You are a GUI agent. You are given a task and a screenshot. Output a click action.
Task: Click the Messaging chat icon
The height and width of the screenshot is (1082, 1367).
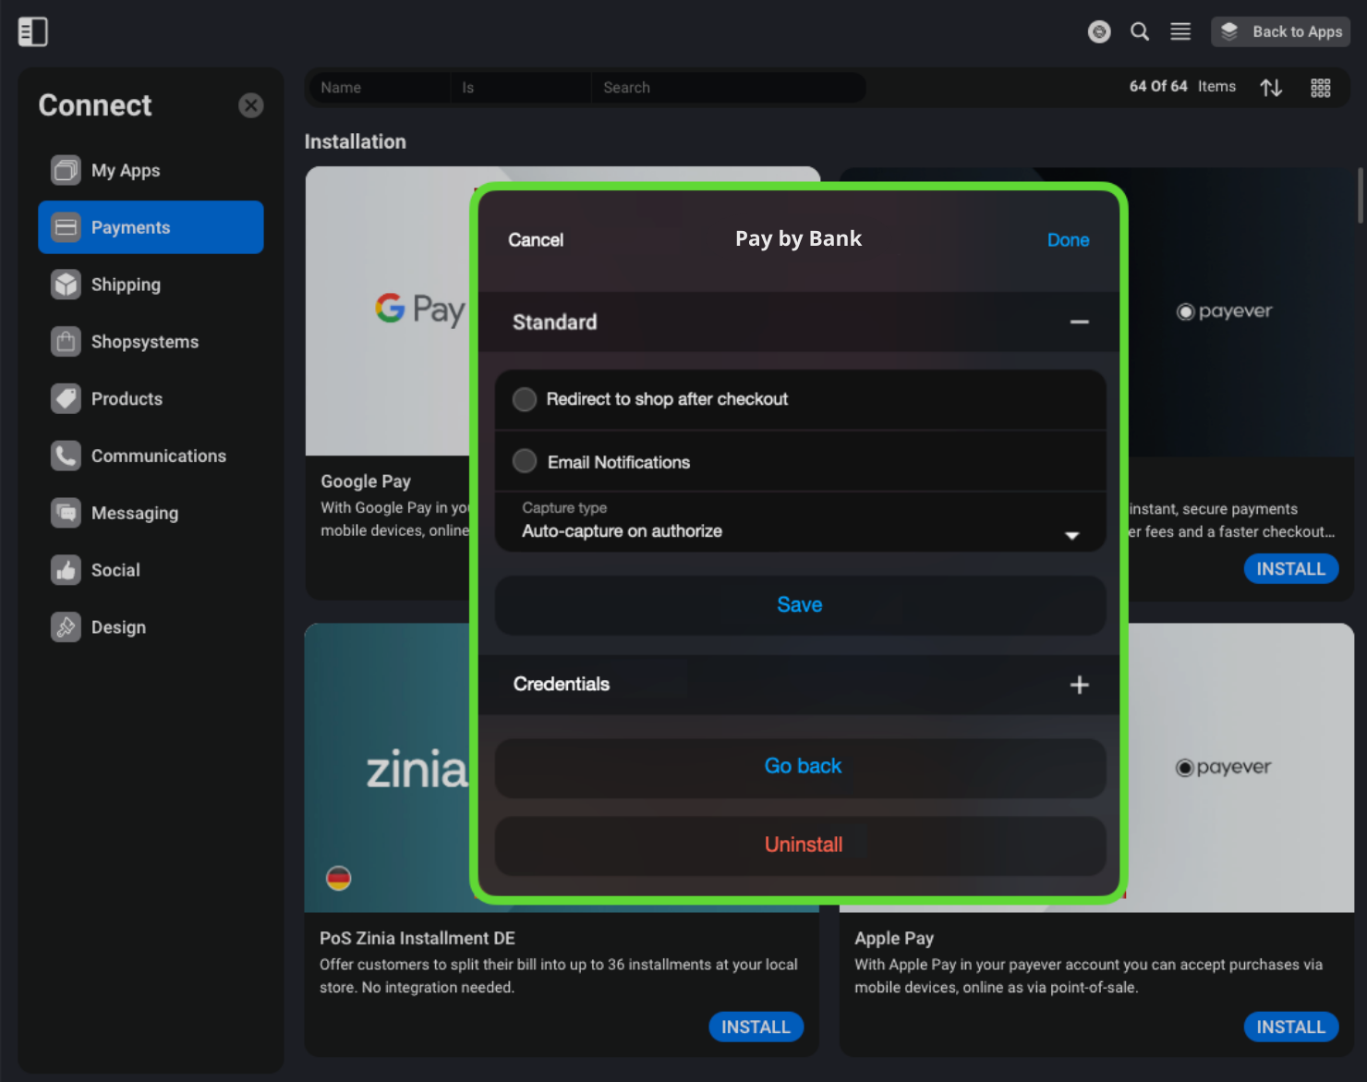(66, 513)
